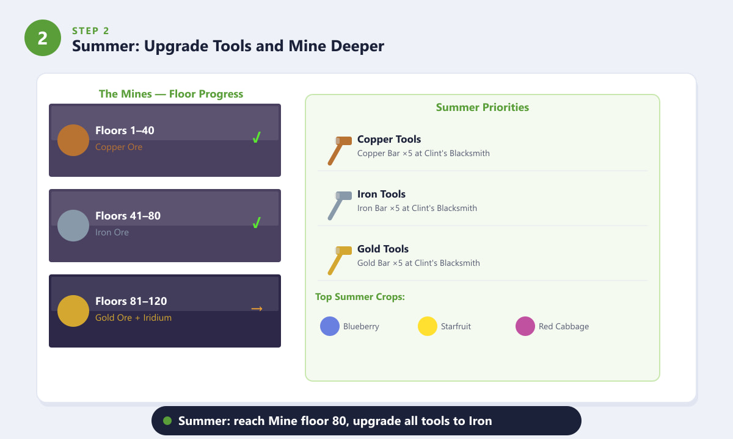Click the green dot in the summary bar
Screen dimensions: 733x439
click(x=168, y=421)
